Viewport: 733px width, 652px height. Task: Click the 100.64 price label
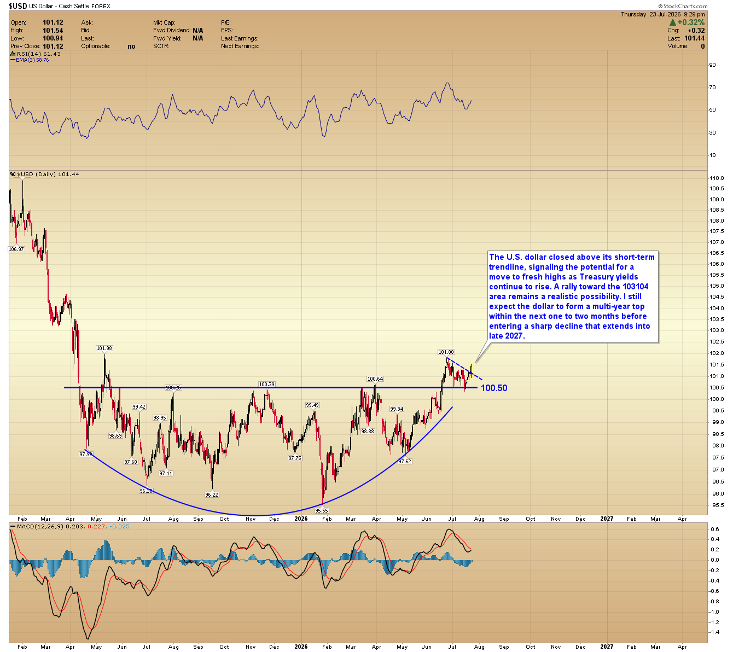375,379
